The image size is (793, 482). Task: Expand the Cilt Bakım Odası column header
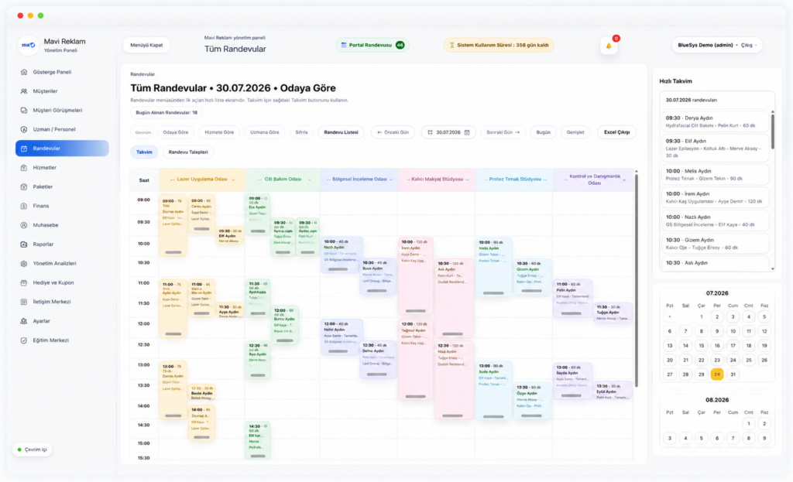click(283, 179)
